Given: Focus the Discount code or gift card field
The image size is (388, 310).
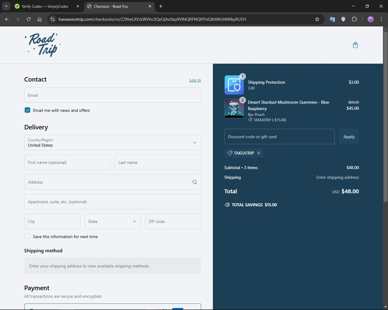Looking at the screenshot, I should [x=279, y=137].
